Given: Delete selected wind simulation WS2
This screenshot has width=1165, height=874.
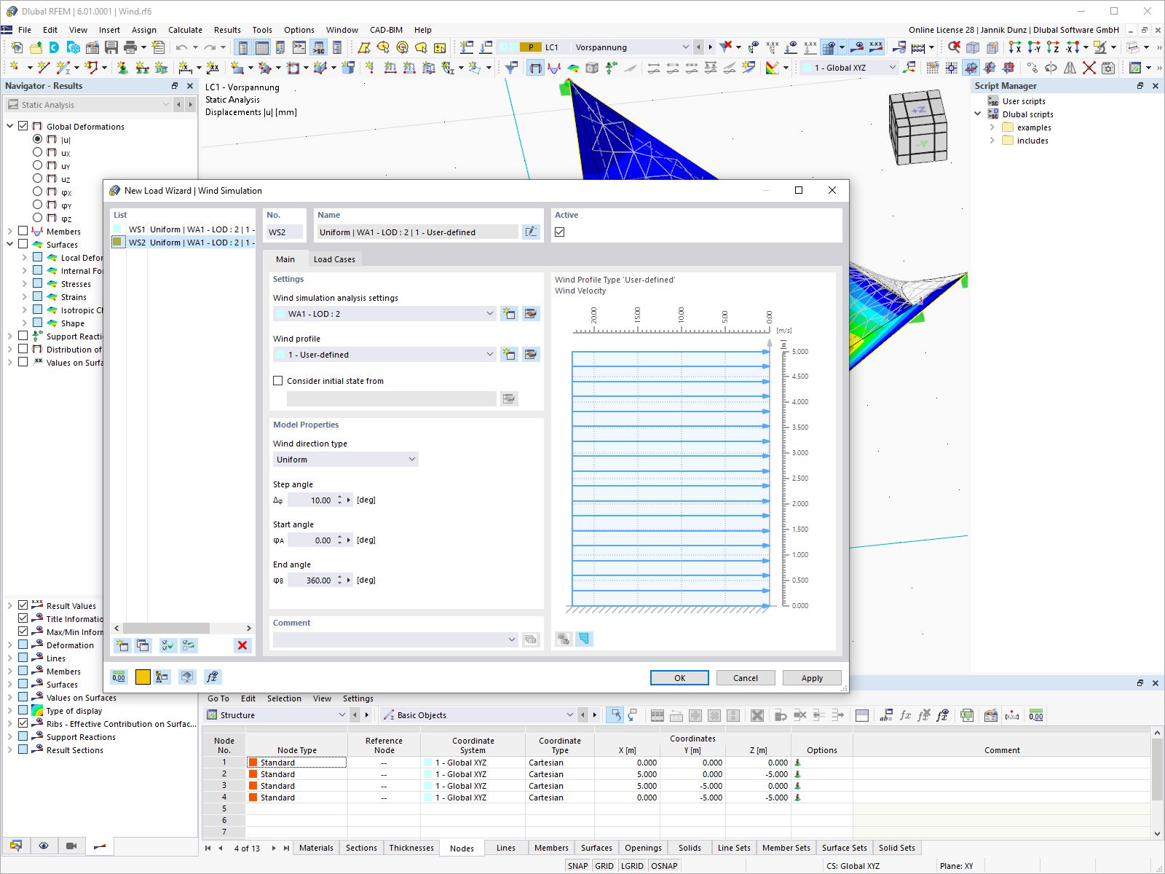Looking at the screenshot, I should pyautogui.click(x=242, y=645).
